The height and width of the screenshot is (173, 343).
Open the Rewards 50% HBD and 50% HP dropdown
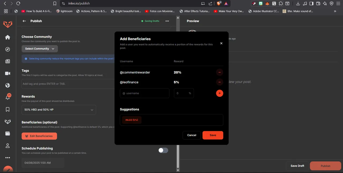click(59, 110)
